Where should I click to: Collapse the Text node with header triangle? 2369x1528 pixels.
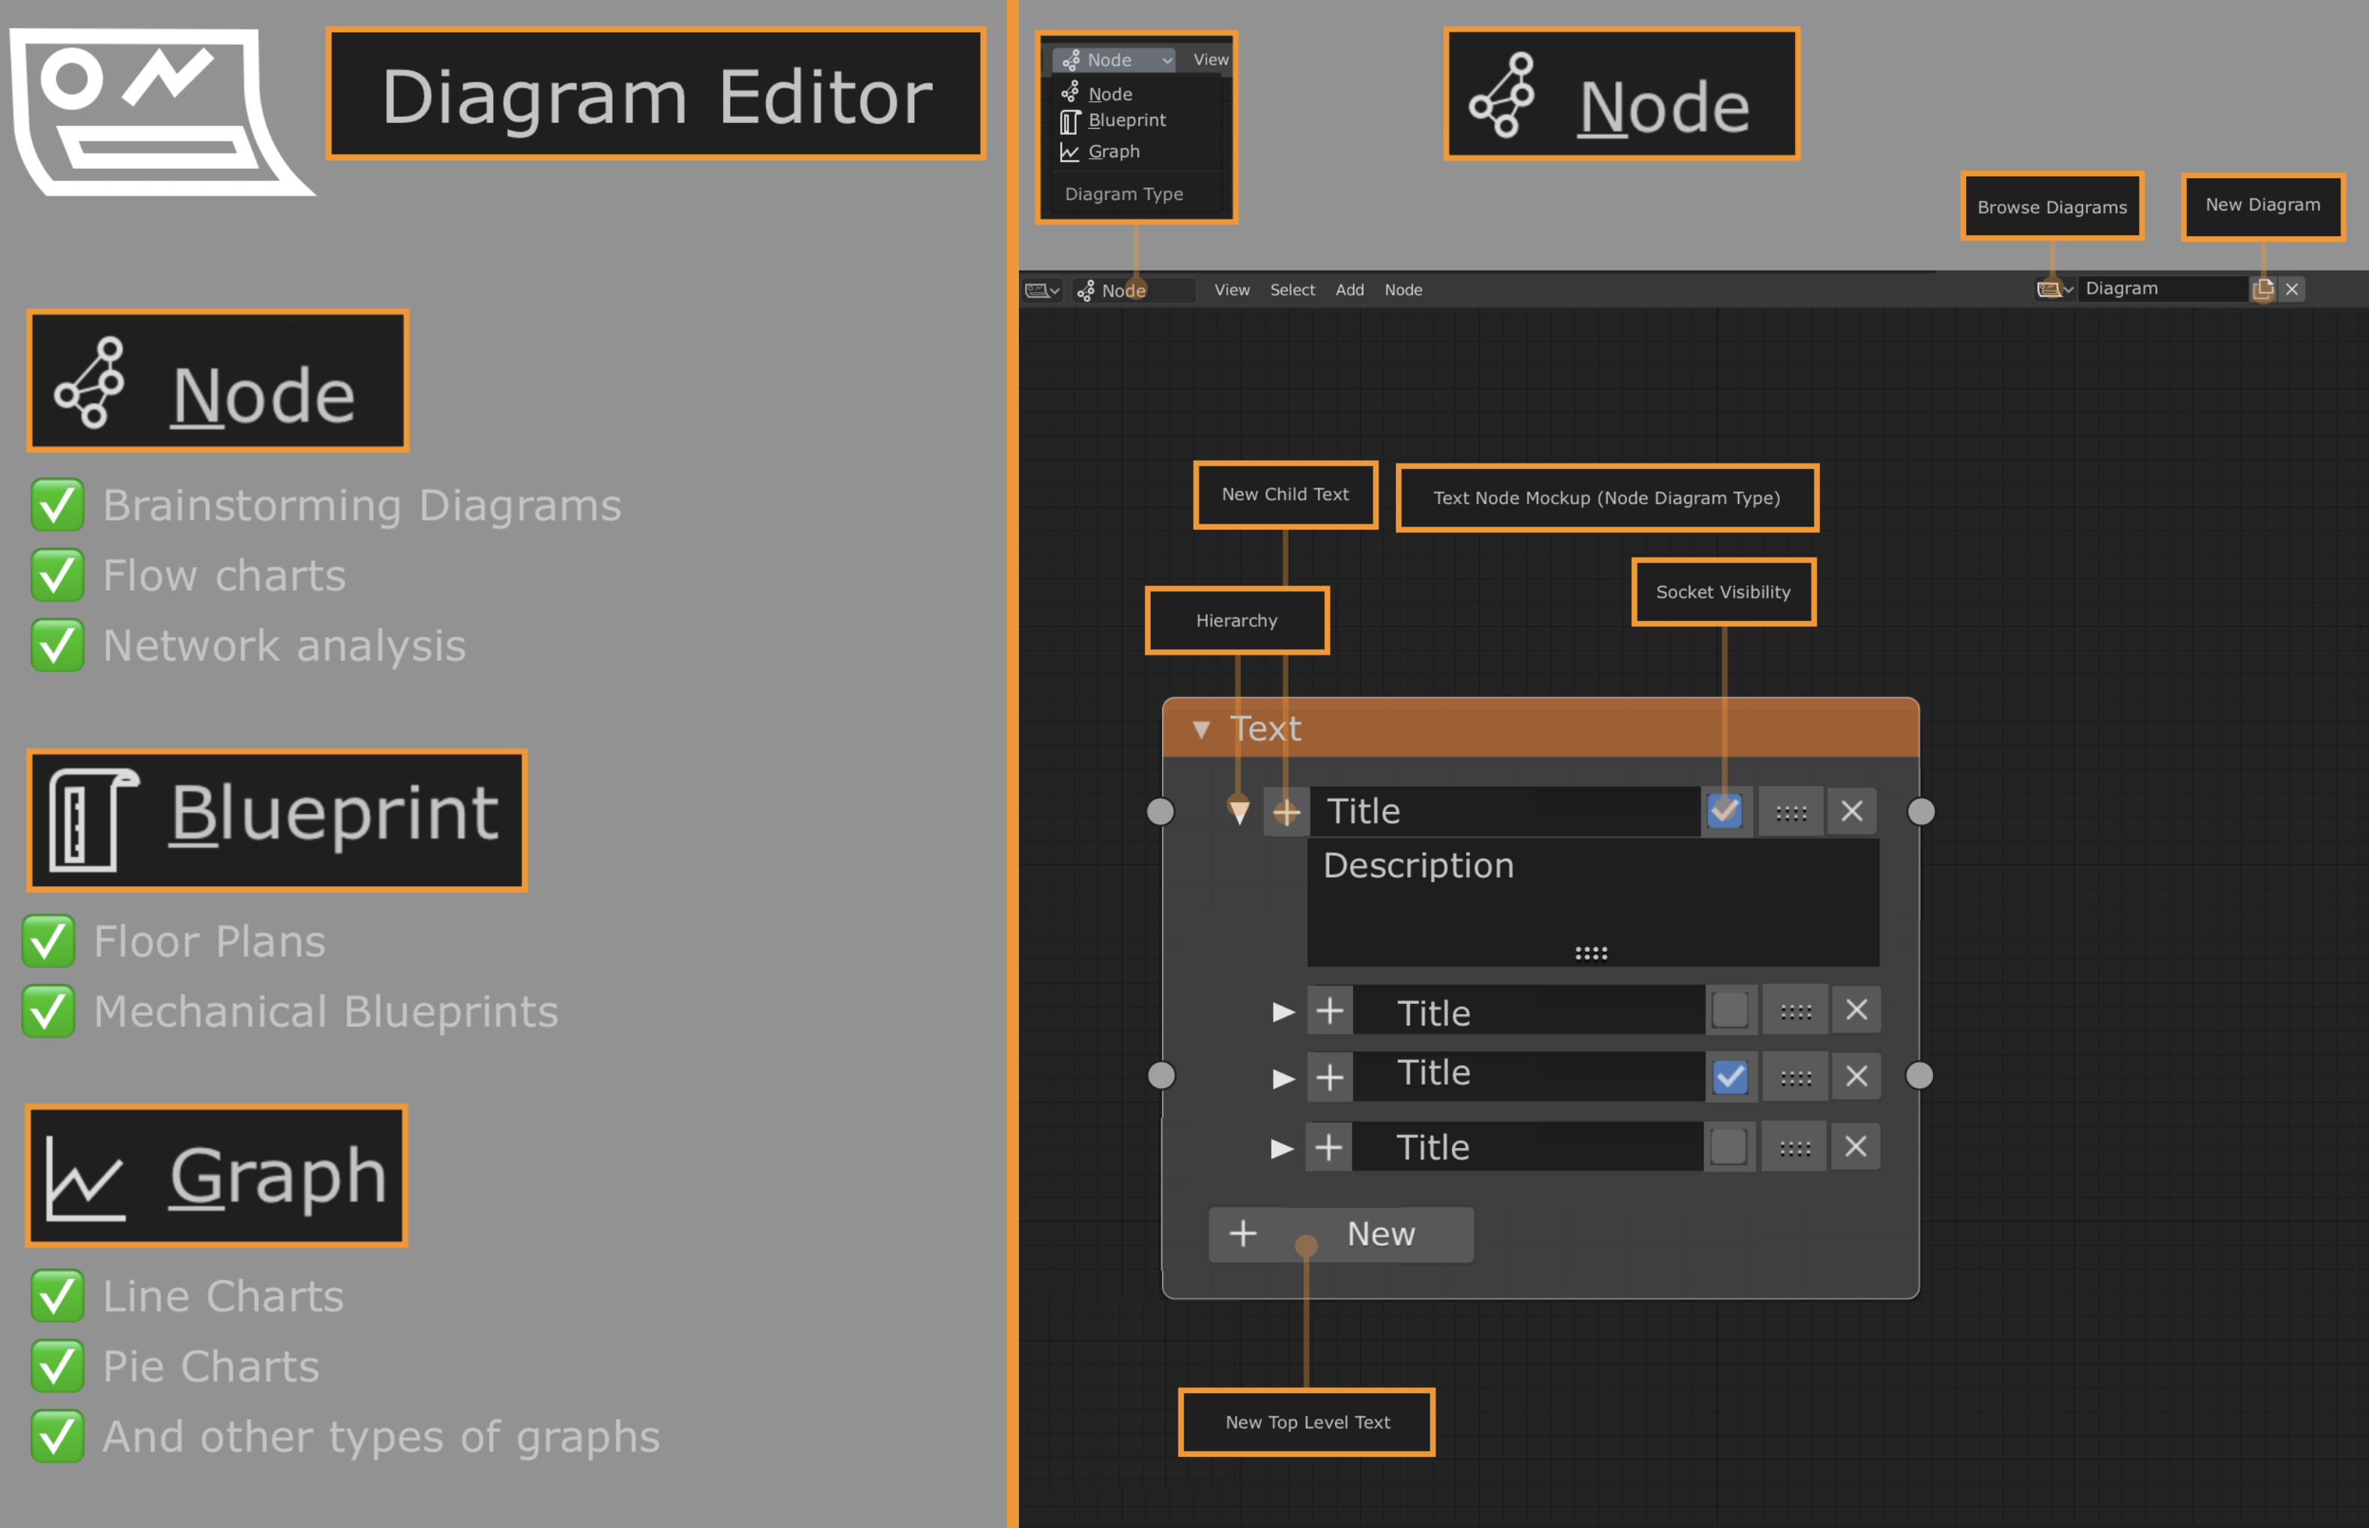pos(1201,730)
